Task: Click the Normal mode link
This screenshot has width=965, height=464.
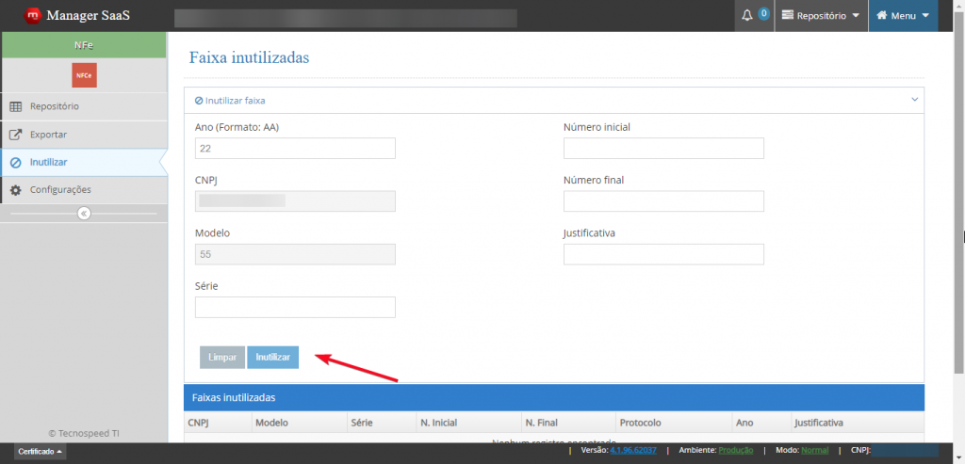Action: [x=815, y=451]
